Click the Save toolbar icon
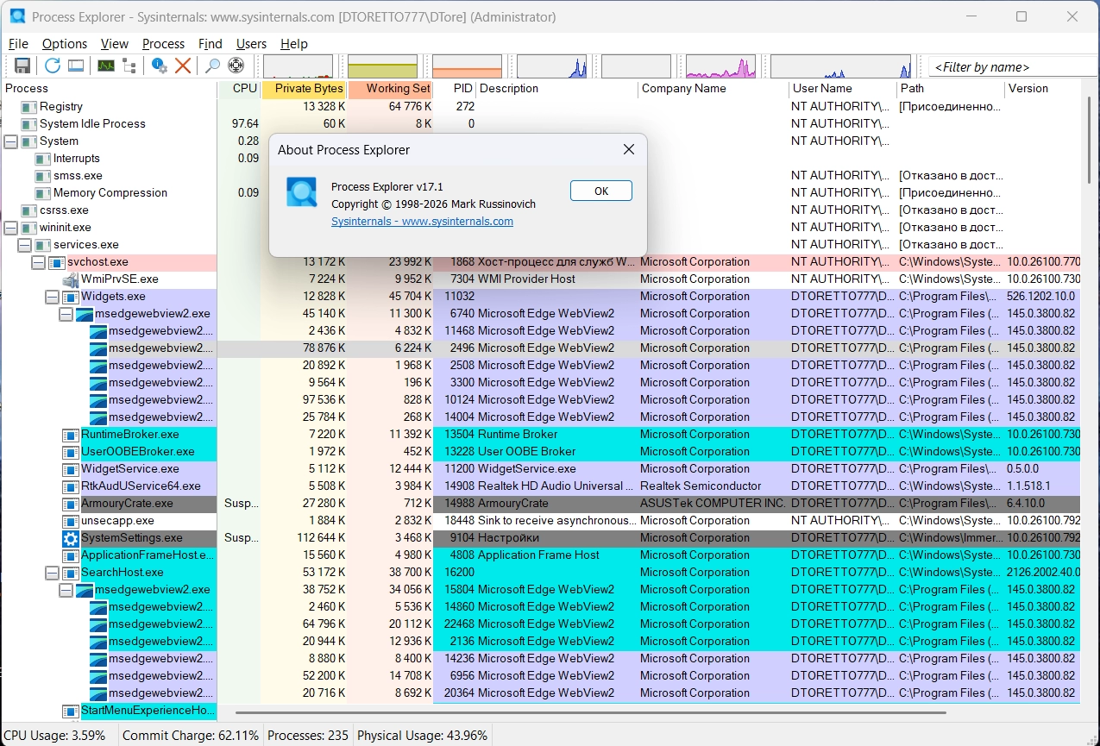 pyautogui.click(x=22, y=66)
